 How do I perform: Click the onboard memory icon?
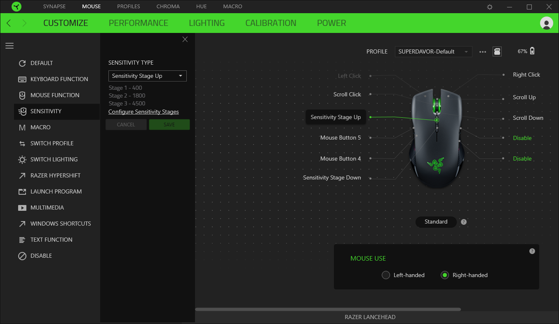(x=497, y=51)
